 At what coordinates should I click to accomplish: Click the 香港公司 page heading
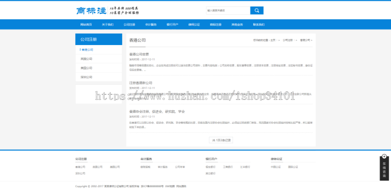tap(137, 40)
